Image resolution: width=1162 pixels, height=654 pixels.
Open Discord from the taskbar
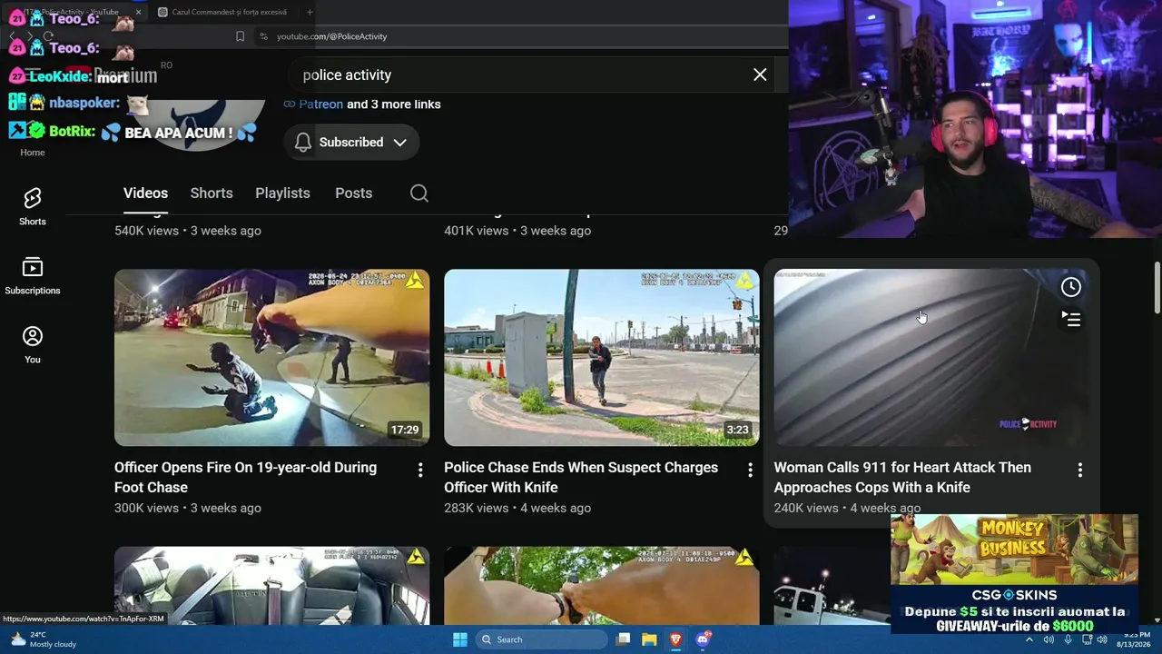[703, 639]
